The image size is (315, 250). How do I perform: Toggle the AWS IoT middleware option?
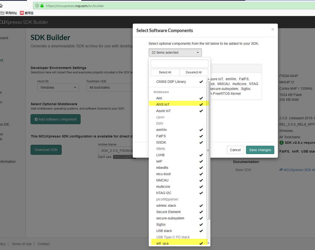click(x=178, y=104)
